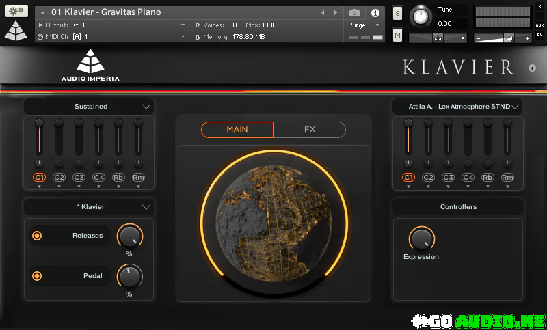Select the MAIN tab
Screen dimensions: 547x330
[x=237, y=130]
